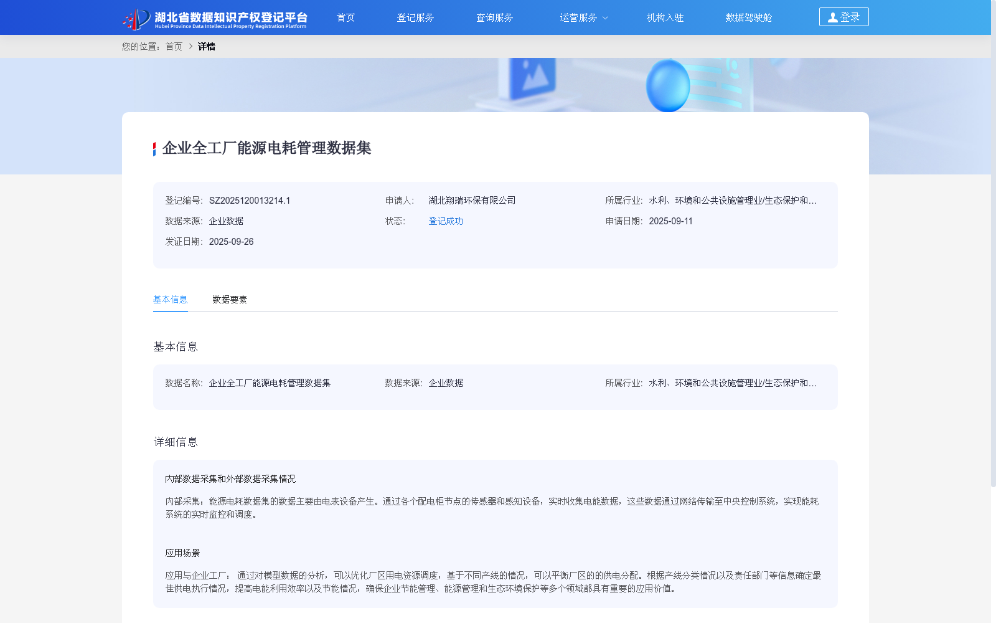Open the 运营服务 menu

pyautogui.click(x=578, y=17)
